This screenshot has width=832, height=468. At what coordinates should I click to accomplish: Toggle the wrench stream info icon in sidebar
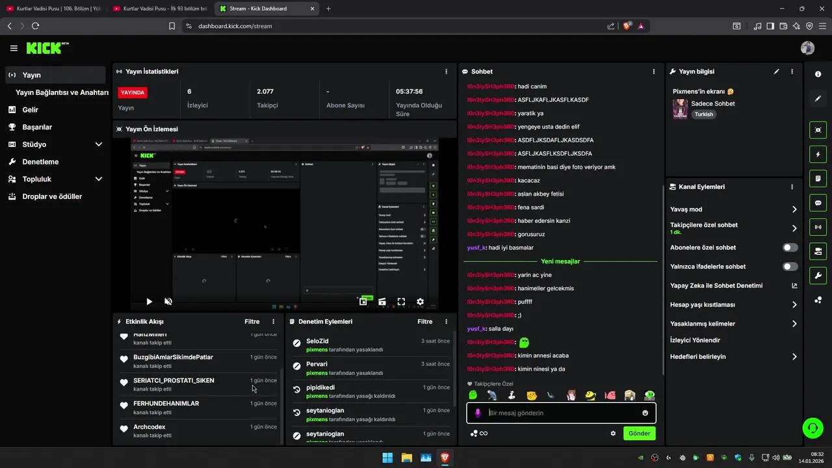(x=818, y=275)
